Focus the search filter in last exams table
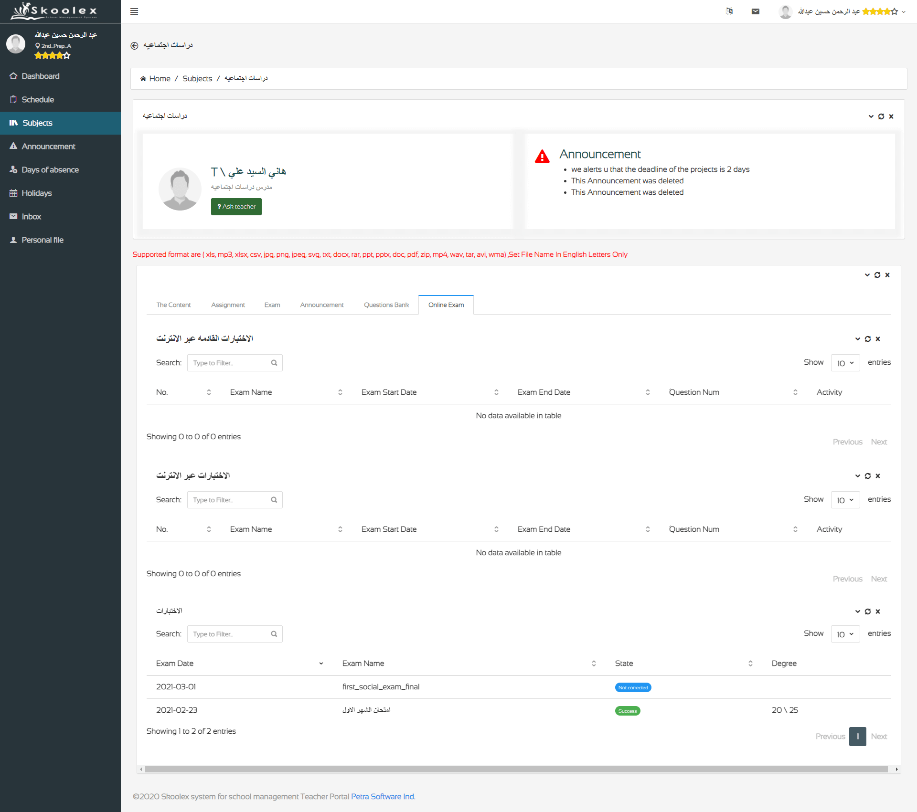 (235, 634)
